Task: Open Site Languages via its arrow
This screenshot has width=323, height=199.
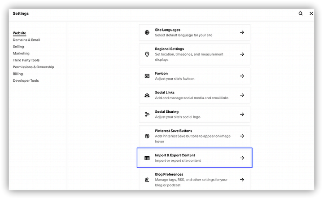Action: coord(242,32)
